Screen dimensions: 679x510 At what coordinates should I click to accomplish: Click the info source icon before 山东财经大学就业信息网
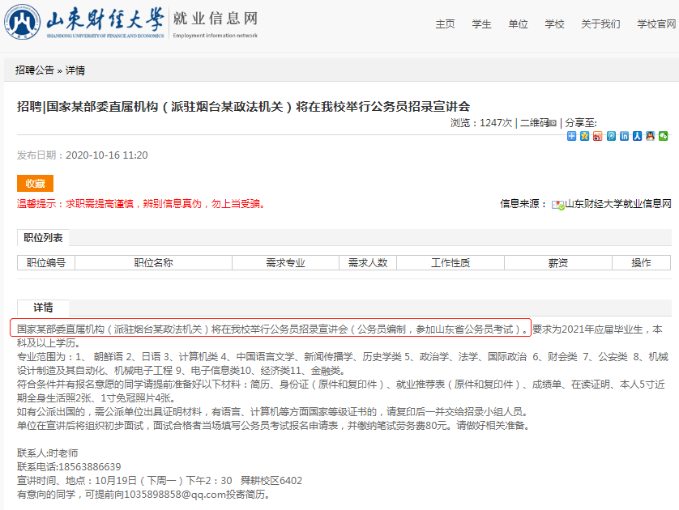(557, 205)
